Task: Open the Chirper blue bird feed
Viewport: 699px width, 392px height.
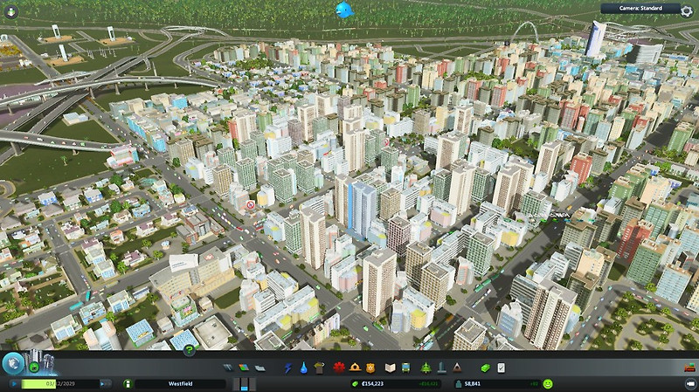Action: coord(344,10)
